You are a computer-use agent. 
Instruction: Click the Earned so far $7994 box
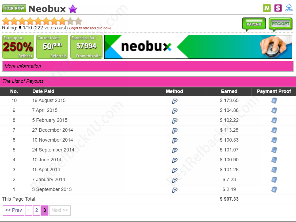click(x=86, y=47)
